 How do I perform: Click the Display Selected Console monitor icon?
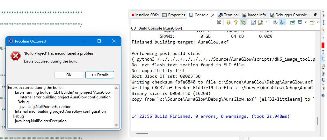point(300,22)
